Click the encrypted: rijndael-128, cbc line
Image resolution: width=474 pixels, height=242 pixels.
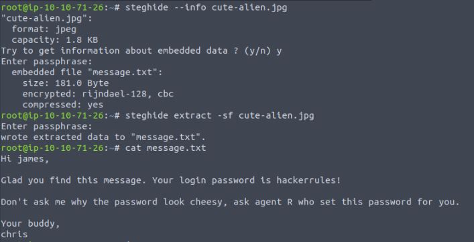pos(98,94)
